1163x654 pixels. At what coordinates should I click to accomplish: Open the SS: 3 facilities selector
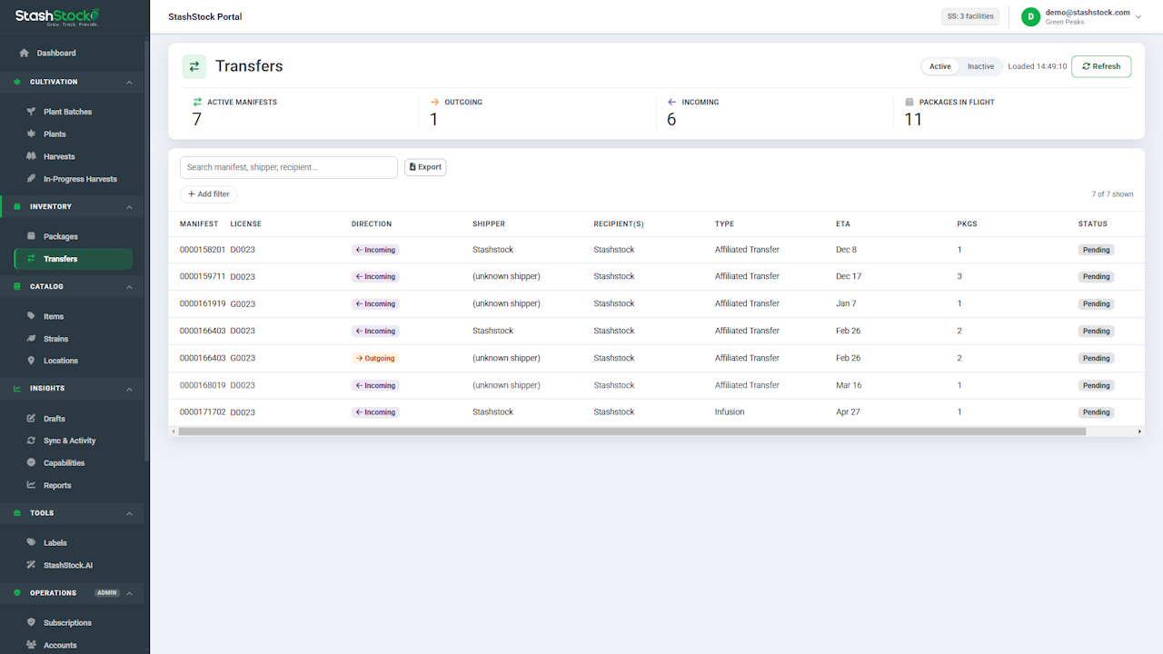970,16
